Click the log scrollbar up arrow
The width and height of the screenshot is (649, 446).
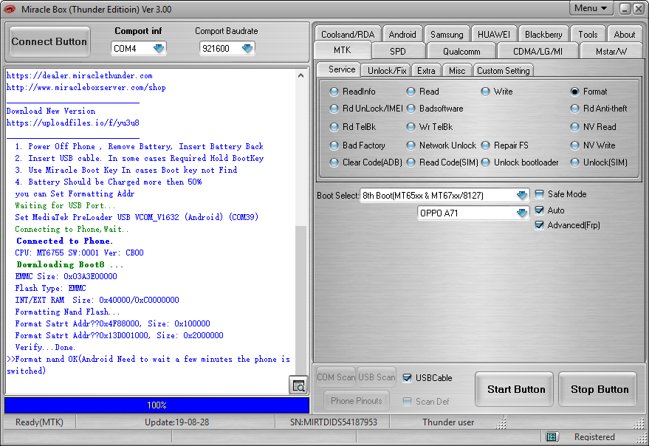point(301,75)
